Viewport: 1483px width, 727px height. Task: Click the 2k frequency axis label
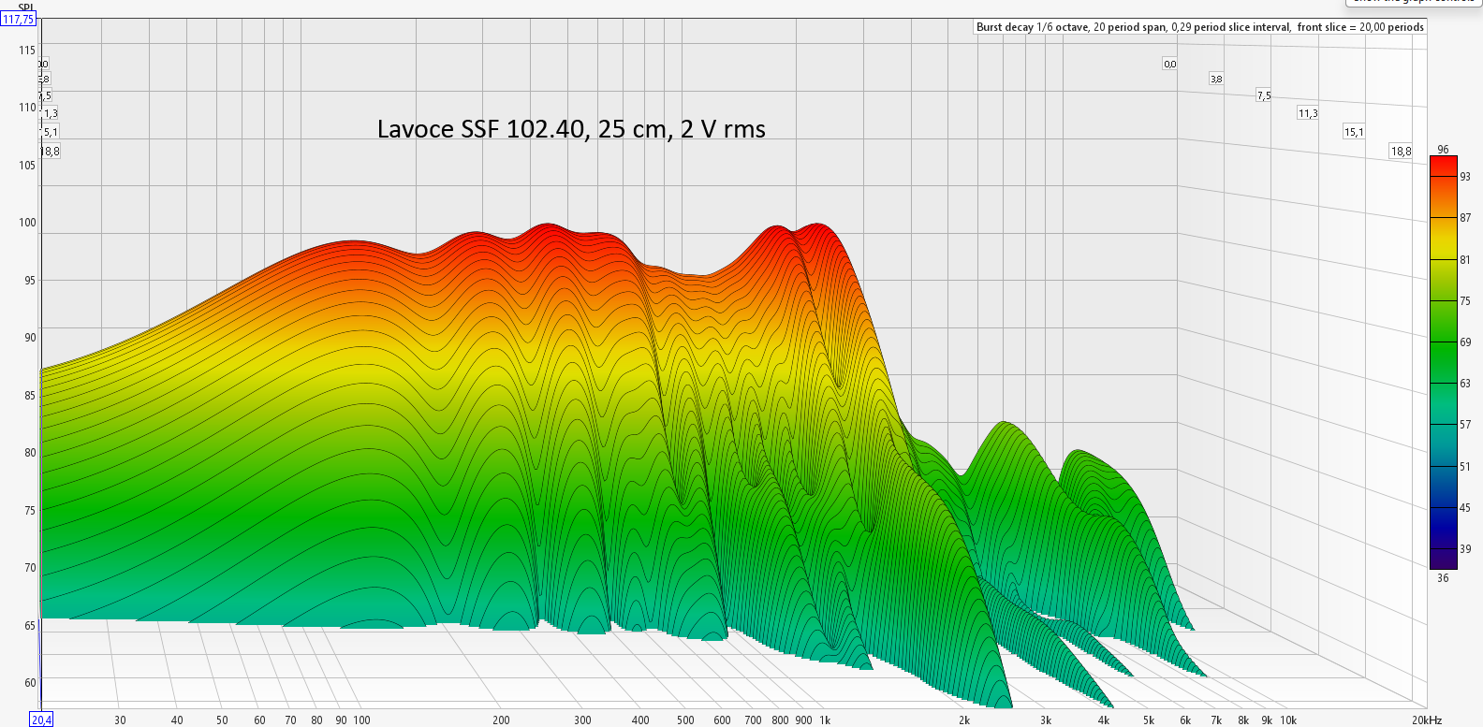964,720
